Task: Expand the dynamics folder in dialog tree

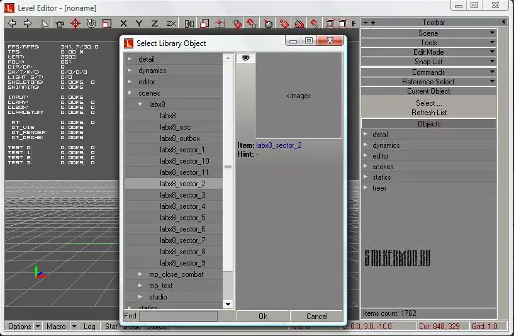Action: 130,70
